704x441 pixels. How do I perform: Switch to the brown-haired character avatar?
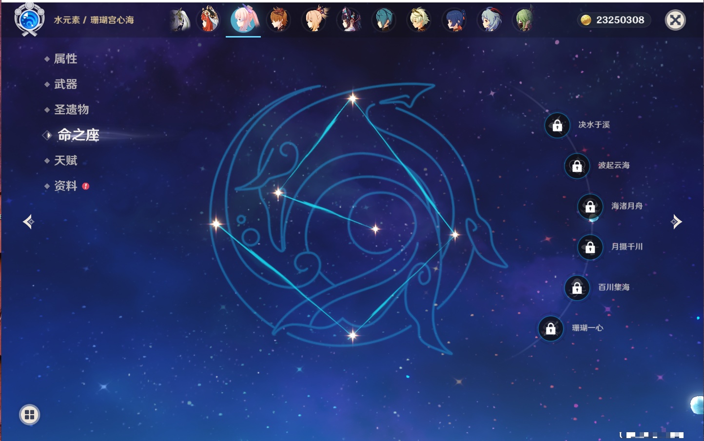tap(279, 20)
